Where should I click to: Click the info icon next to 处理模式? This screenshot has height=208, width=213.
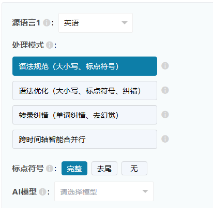click(x=50, y=45)
